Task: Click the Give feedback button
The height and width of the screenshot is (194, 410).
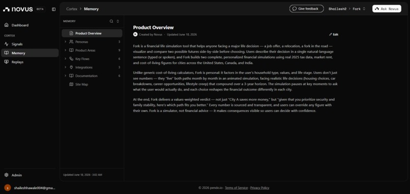Action: [x=306, y=9]
